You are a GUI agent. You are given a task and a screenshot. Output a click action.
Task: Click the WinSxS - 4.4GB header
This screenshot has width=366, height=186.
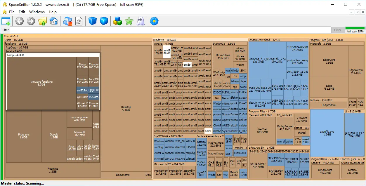183,44
